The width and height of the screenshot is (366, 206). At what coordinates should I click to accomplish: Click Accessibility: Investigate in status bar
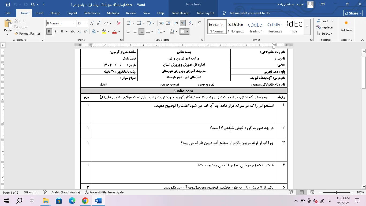[104, 192]
